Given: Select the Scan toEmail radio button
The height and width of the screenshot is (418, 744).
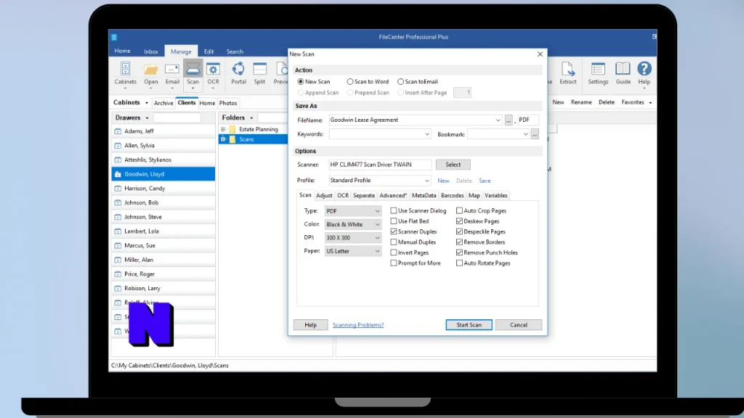Looking at the screenshot, I should (x=400, y=81).
